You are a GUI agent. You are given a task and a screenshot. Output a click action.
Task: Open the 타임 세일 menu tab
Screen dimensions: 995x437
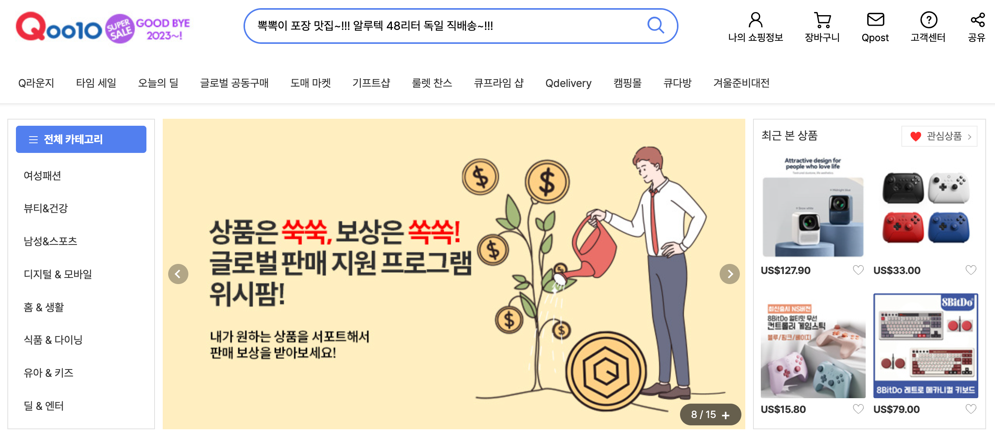96,83
